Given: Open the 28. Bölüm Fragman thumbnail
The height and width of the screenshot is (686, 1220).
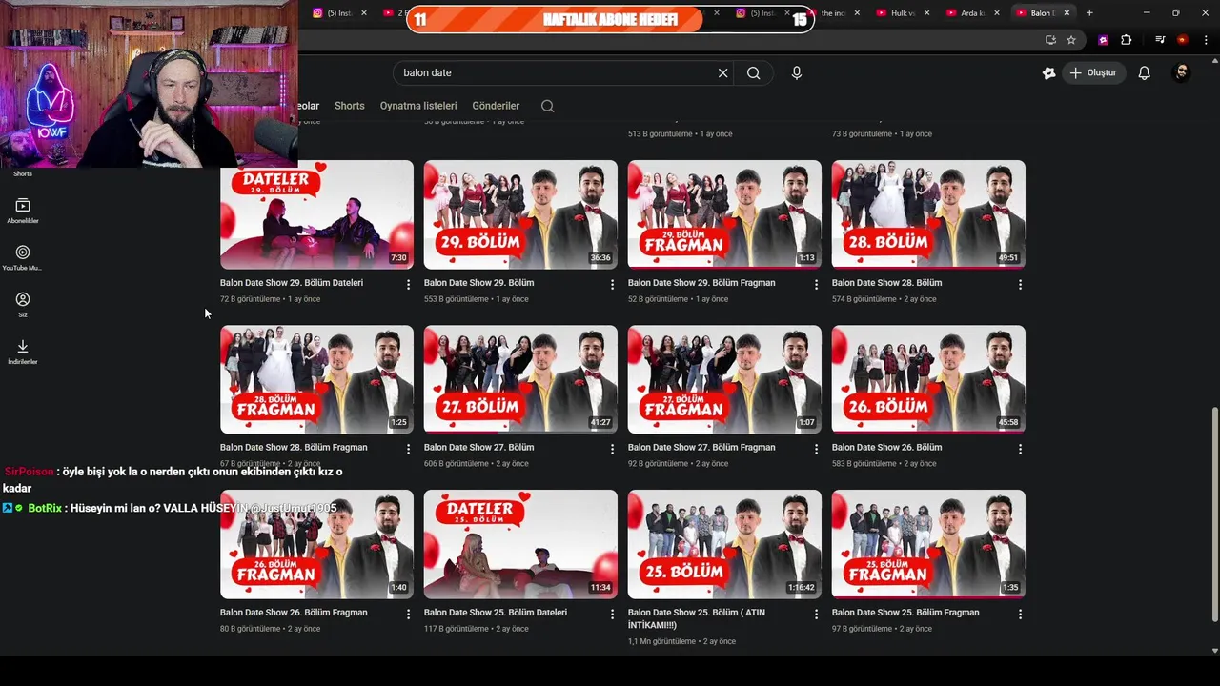Looking at the screenshot, I should pyautogui.click(x=316, y=379).
